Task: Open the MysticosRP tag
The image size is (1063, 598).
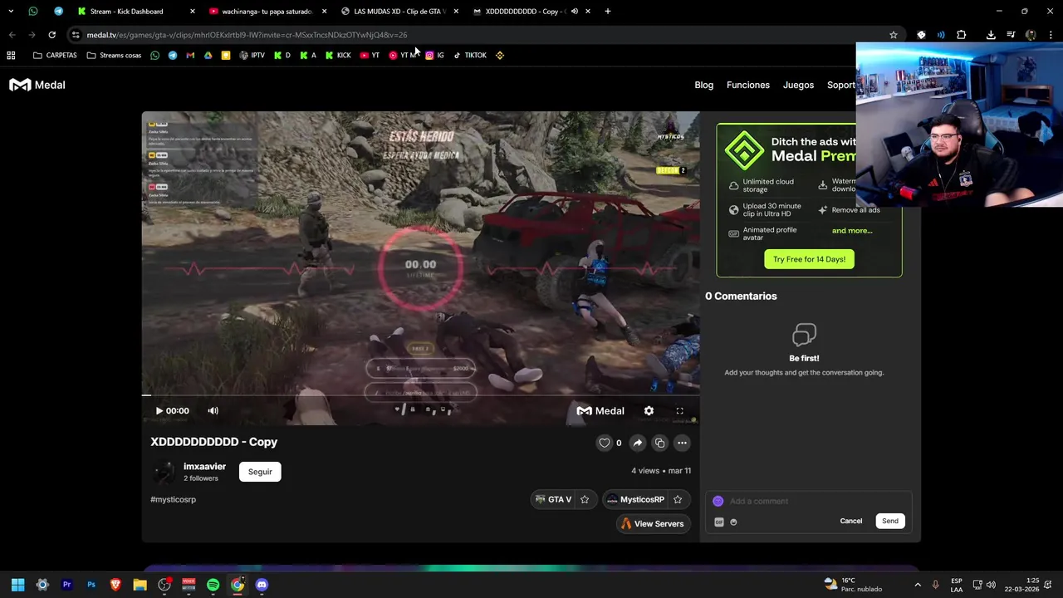Action: [x=635, y=499]
